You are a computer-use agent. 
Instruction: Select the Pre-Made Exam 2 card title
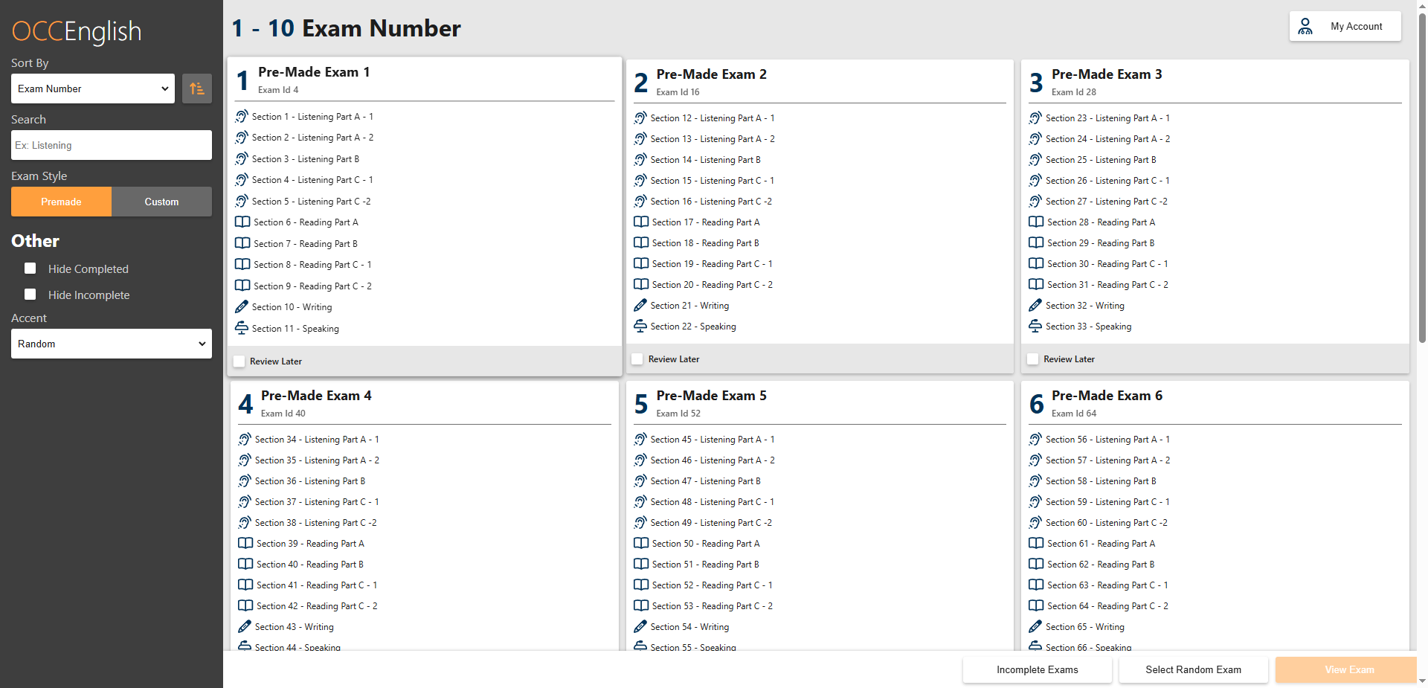point(712,74)
